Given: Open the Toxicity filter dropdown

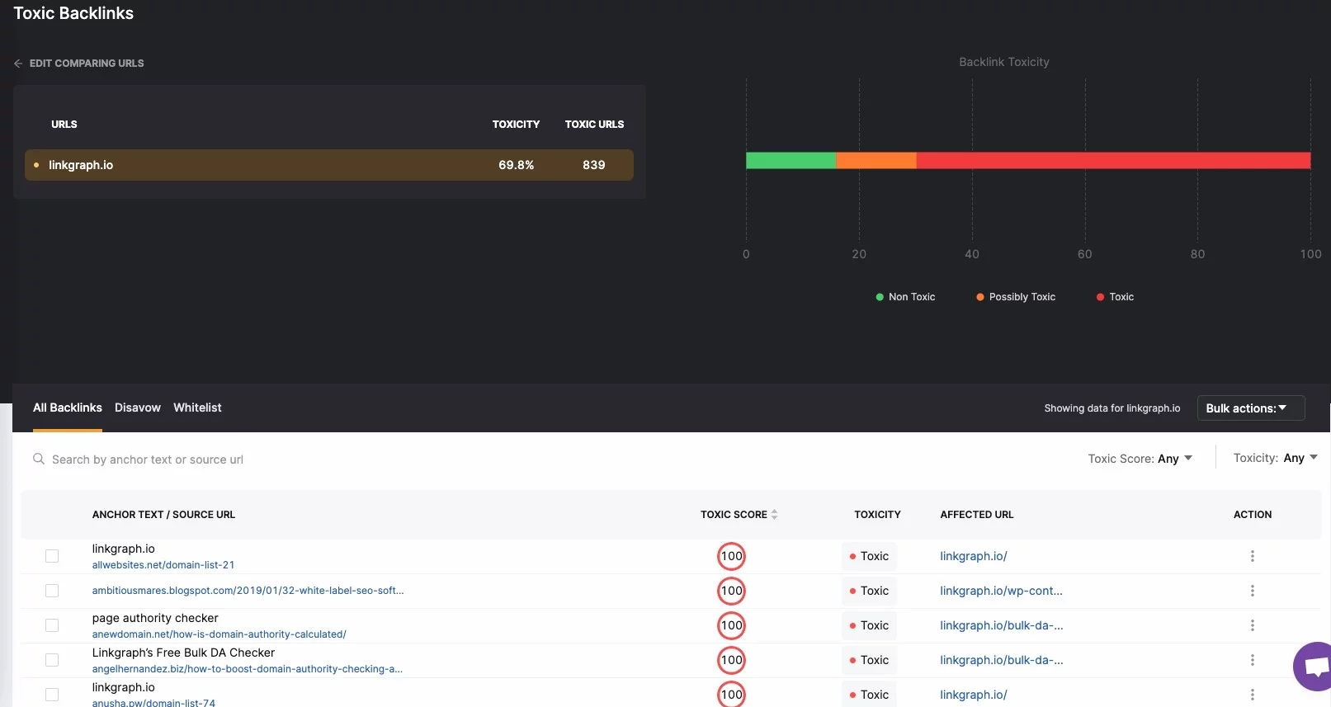Looking at the screenshot, I should [x=1275, y=458].
